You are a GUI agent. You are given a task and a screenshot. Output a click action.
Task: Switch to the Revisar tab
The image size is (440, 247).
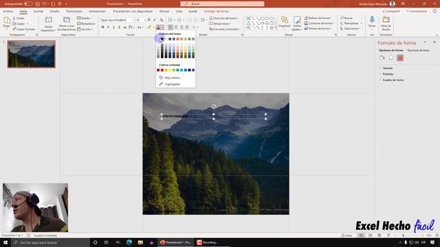pyautogui.click(x=164, y=11)
